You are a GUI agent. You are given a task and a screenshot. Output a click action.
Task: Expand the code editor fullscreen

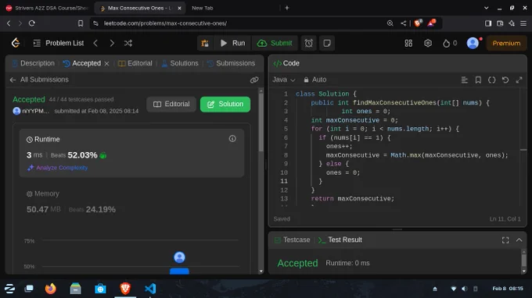[519, 80]
